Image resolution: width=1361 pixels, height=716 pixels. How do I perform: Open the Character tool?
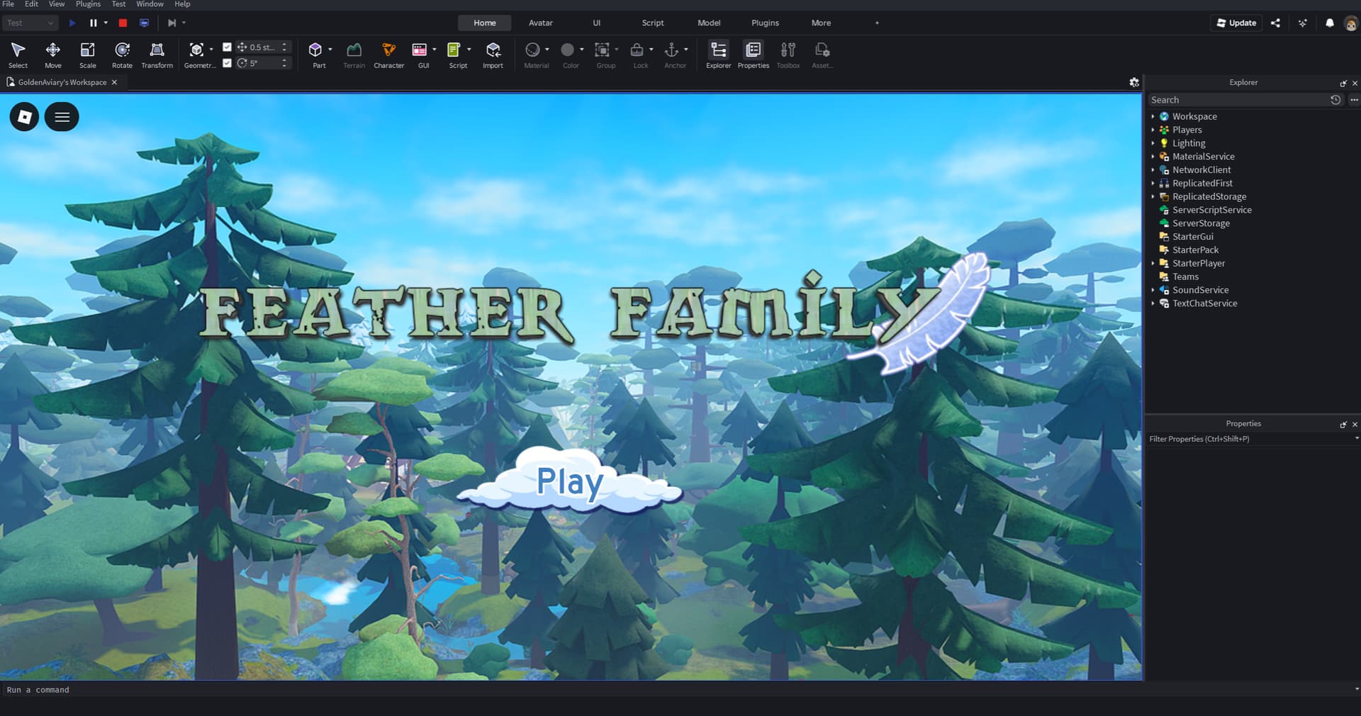[388, 55]
